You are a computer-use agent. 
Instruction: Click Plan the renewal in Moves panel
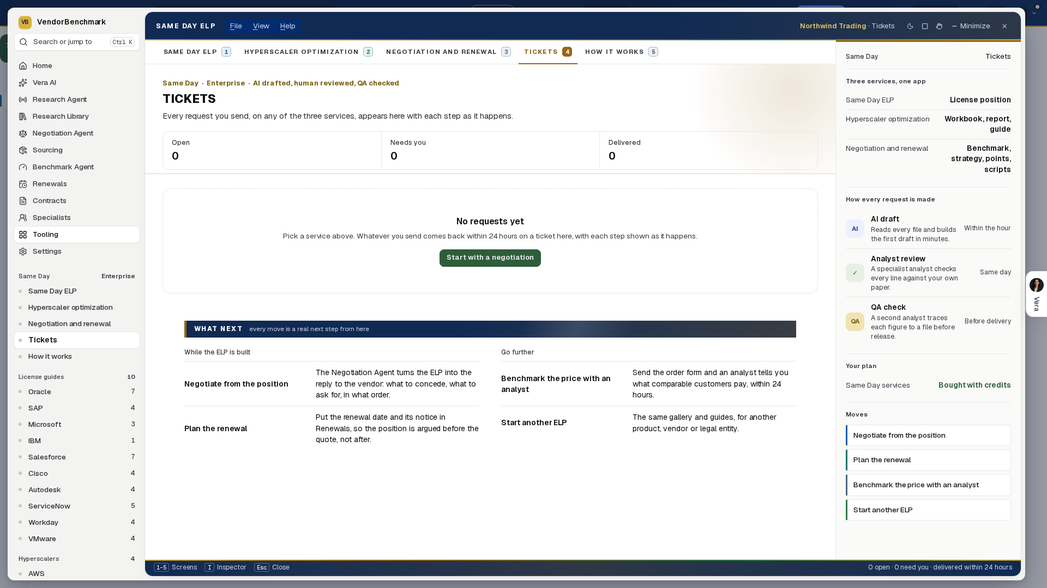928,460
